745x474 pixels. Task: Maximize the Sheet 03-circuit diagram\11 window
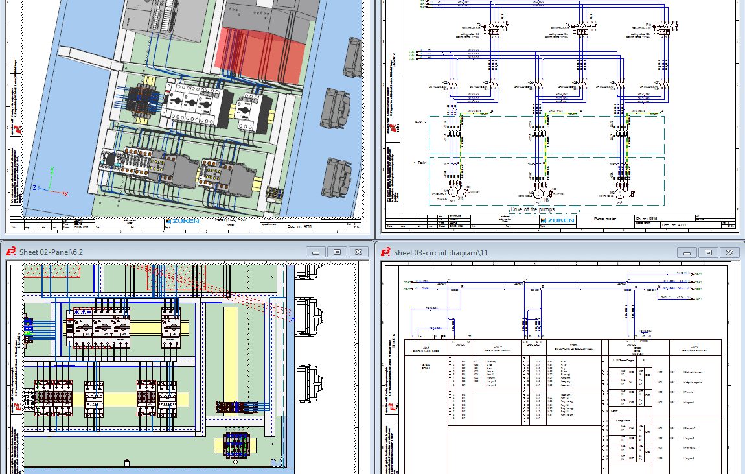(x=708, y=252)
